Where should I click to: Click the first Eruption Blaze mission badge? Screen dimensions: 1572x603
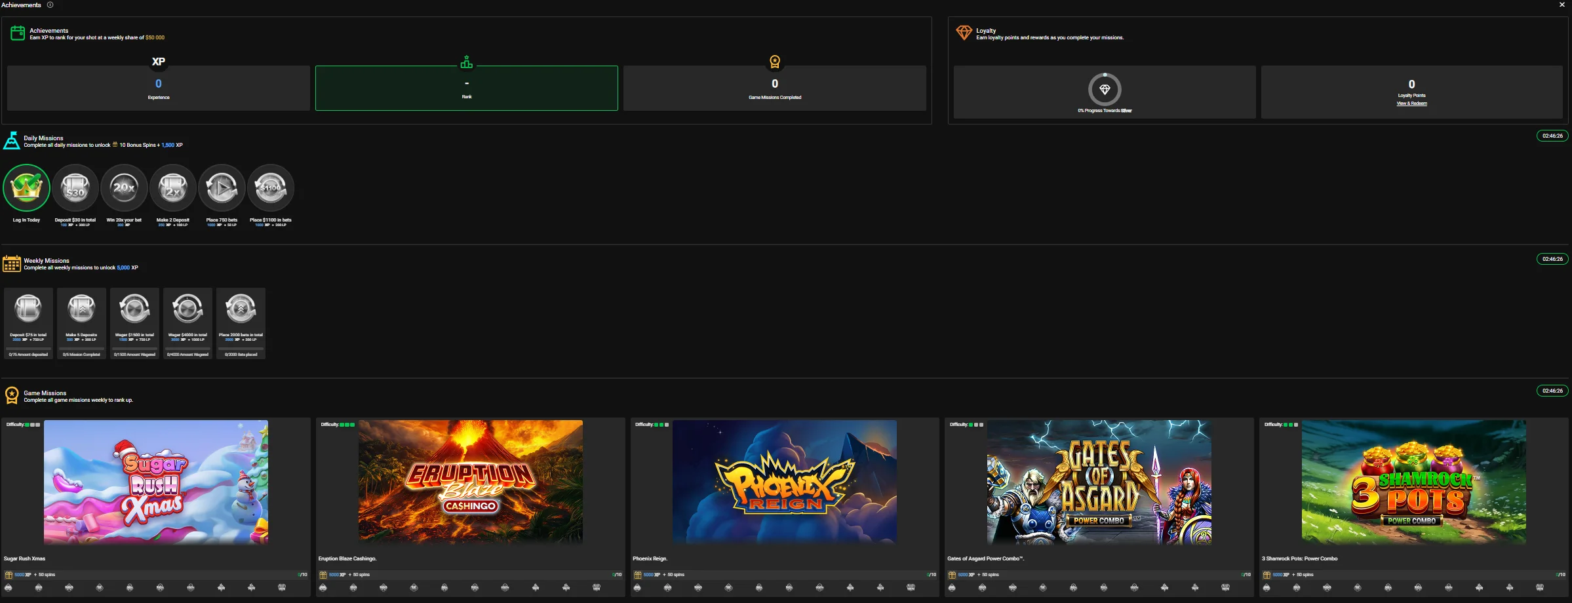[323, 587]
